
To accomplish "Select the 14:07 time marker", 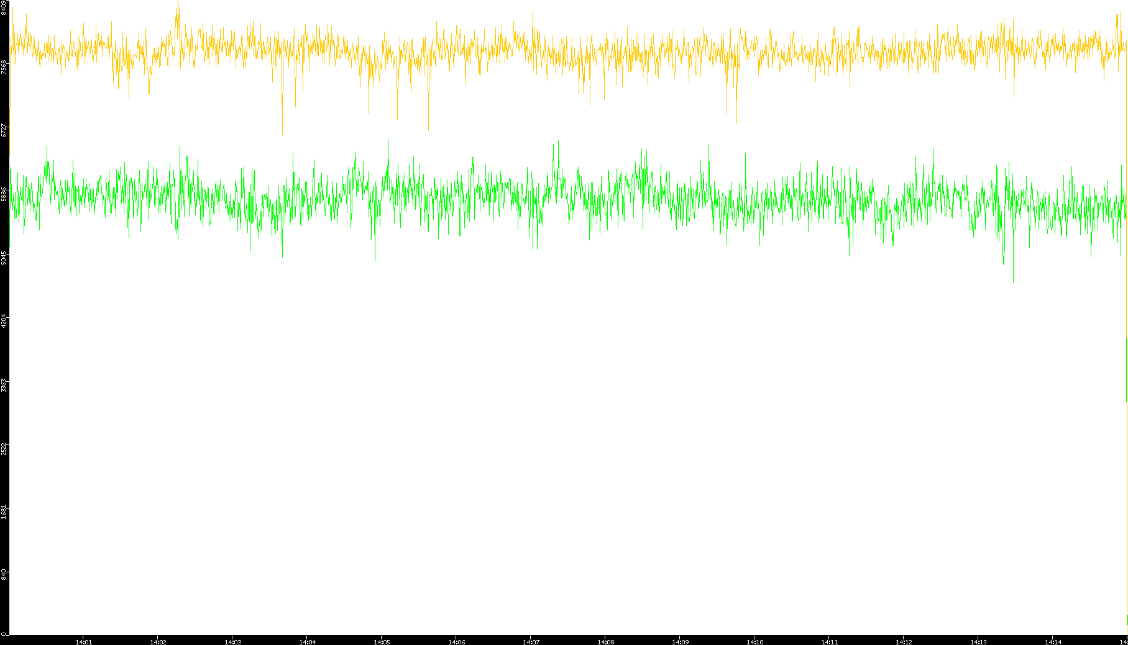I will [x=531, y=642].
